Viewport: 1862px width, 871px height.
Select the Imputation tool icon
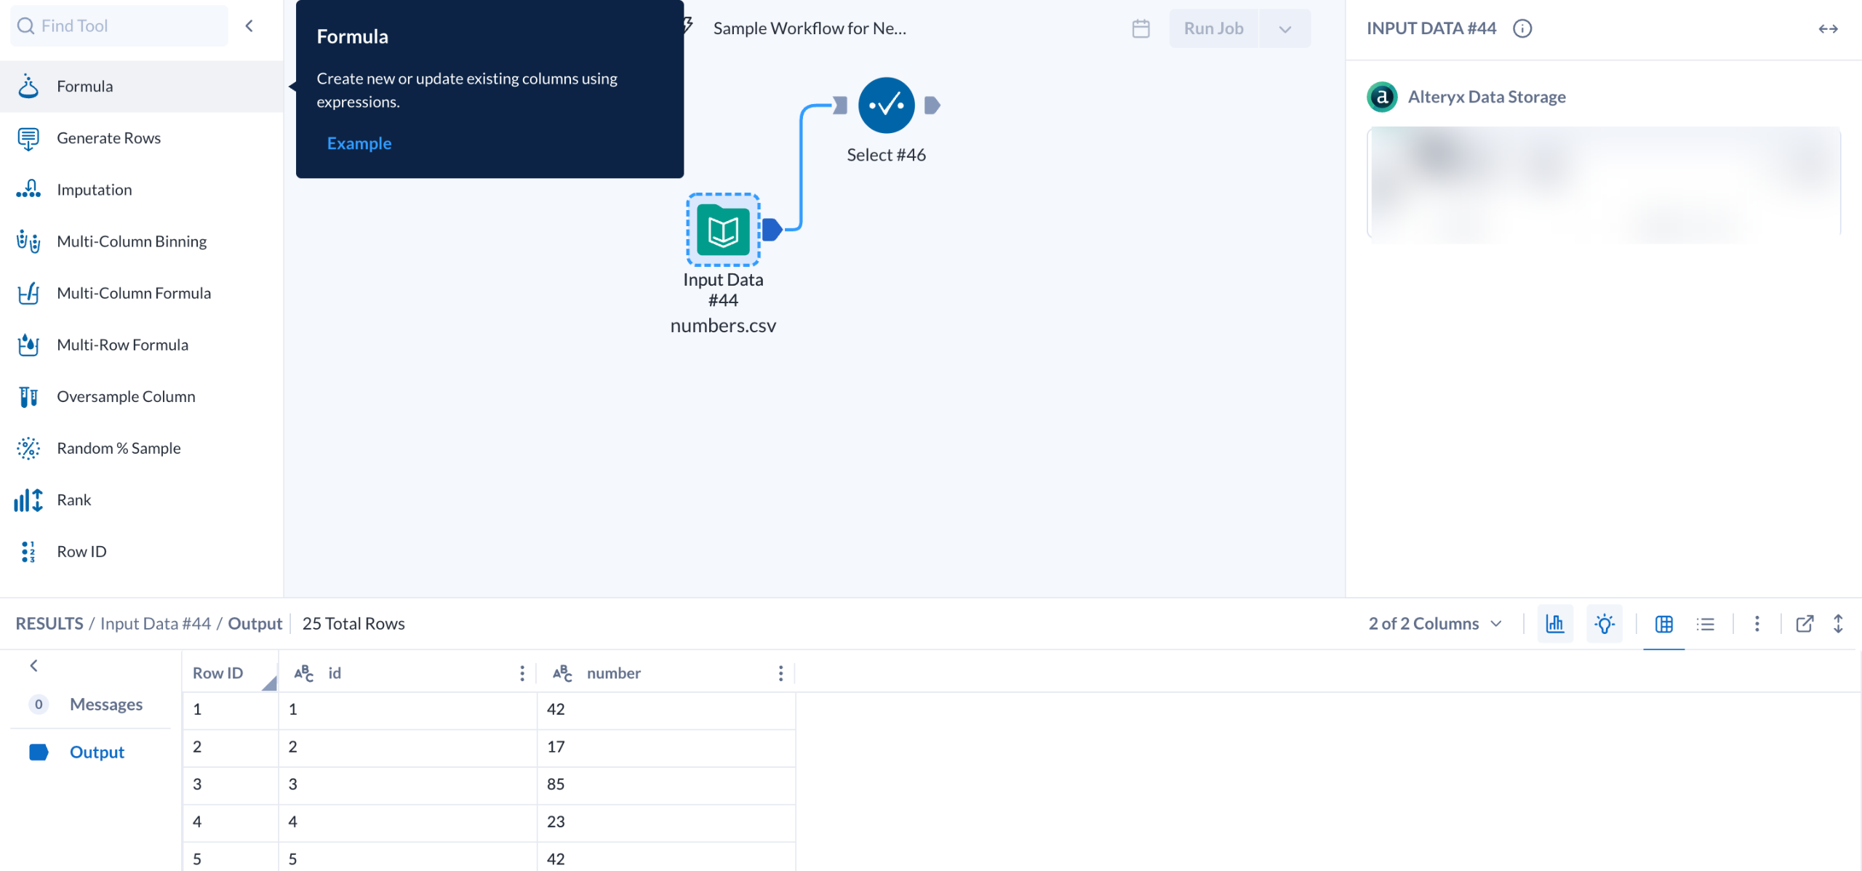28,190
